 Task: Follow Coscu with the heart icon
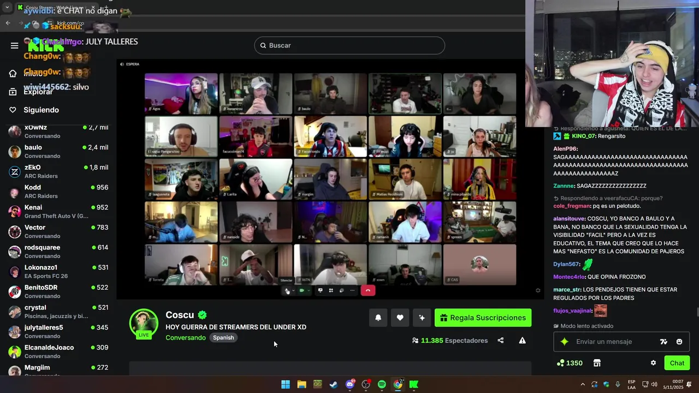click(400, 318)
